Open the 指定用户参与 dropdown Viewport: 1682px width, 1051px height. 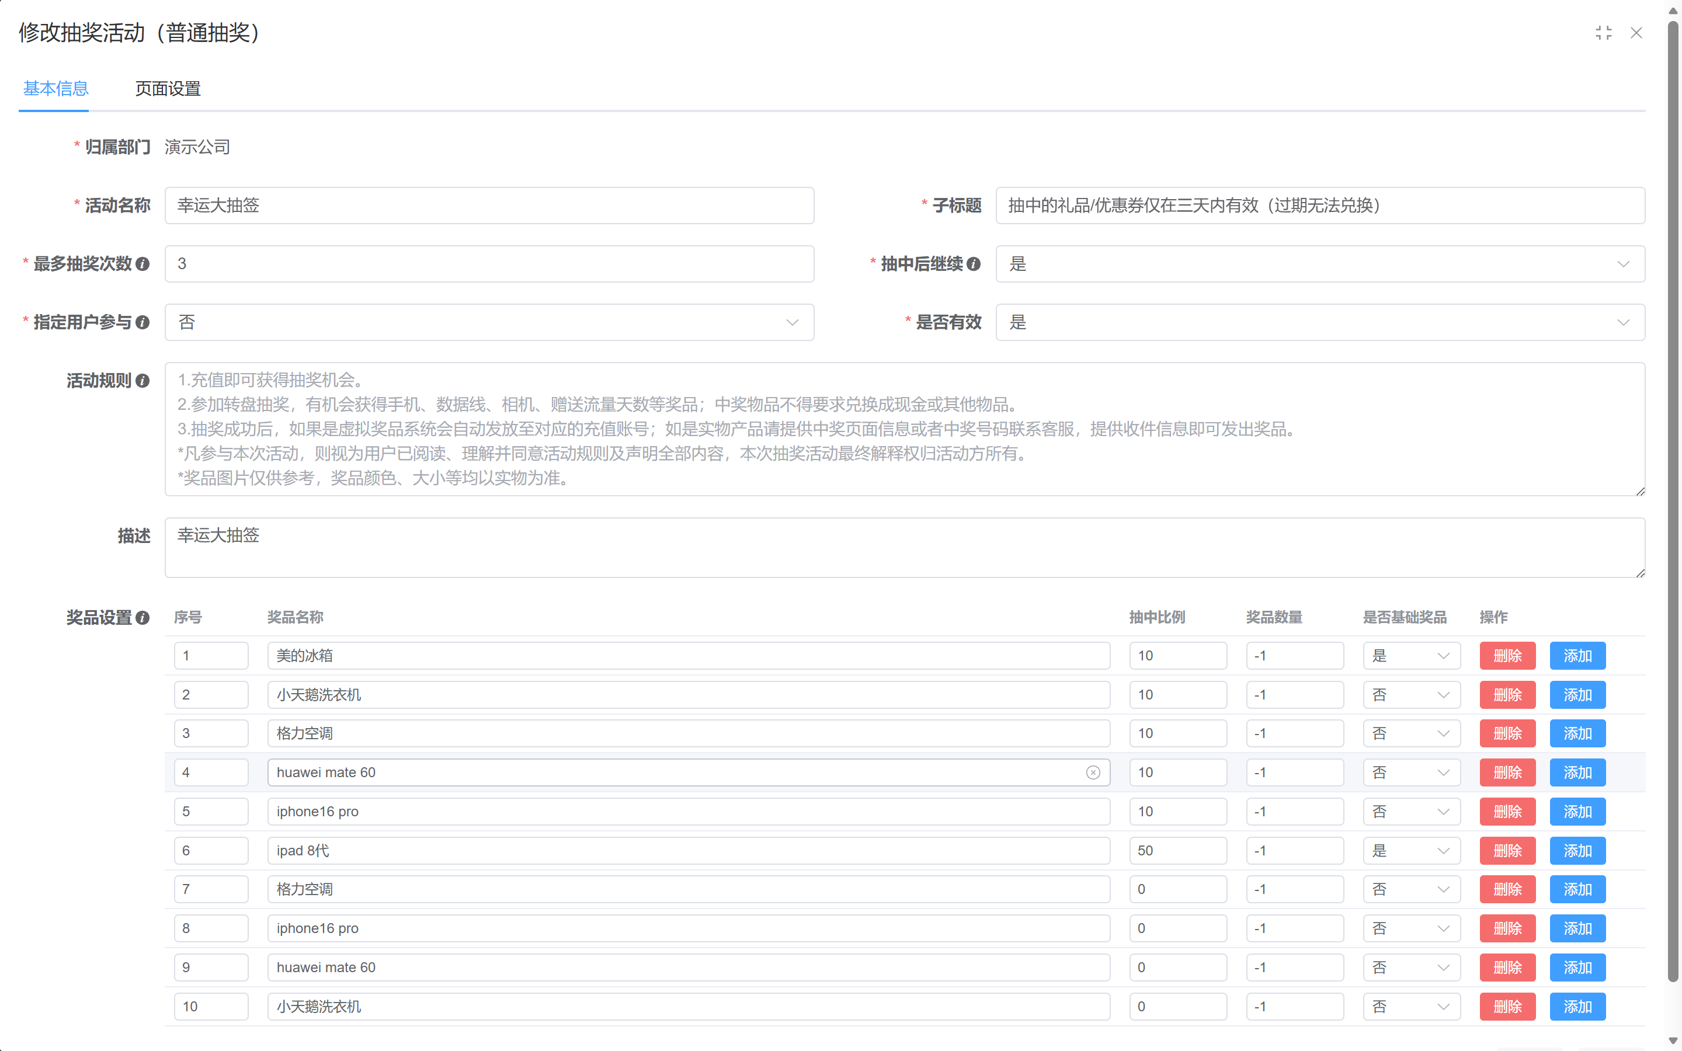coord(793,322)
